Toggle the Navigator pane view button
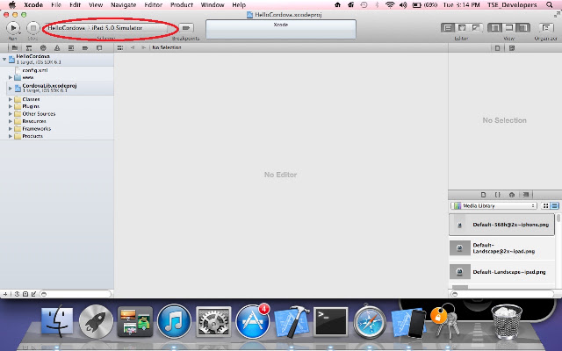Viewport: 562px width, 351px height. pyautogui.click(x=494, y=27)
